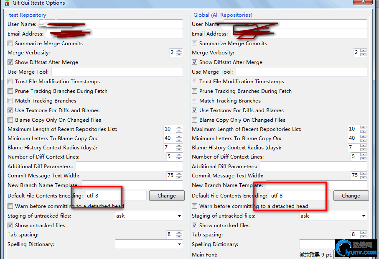Click the Git Gui title bar icon
Image resolution: width=379 pixels, height=259 pixels.
[x=7, y=3]
